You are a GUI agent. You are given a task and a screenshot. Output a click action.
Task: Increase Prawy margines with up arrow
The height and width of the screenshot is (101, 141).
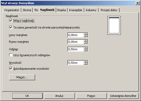pyautogui.click(x=86, y=41)
